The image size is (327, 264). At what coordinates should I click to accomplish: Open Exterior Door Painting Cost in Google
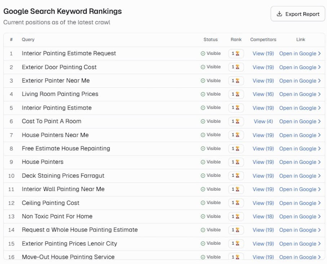tap(300, 67)
